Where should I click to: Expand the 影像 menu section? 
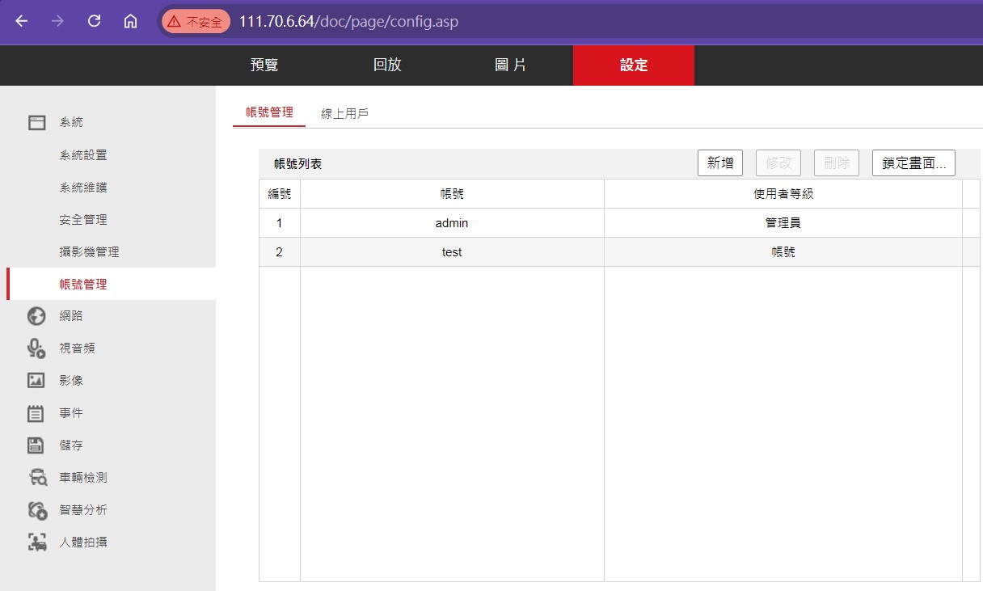click(71, 381)
